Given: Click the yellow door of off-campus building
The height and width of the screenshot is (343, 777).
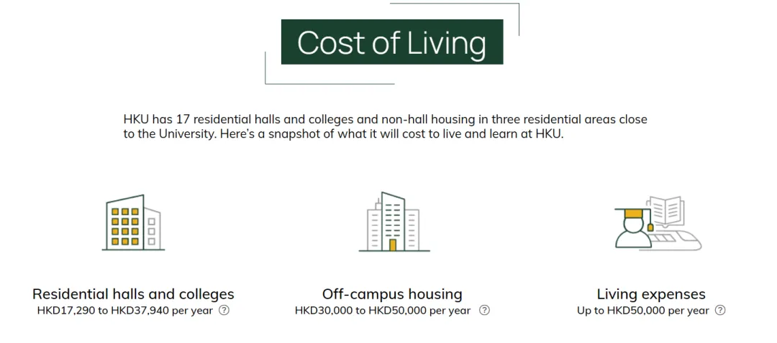Looking at the screenshot, I should (393, 245).
